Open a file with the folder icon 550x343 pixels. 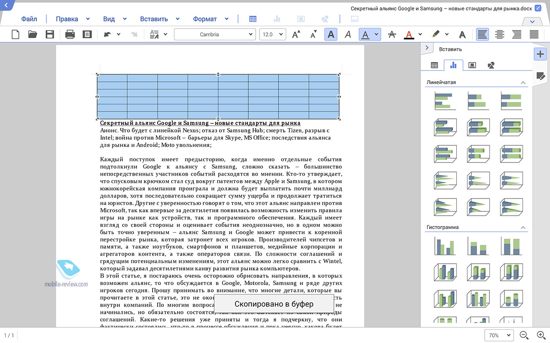(x=33, y=34)
